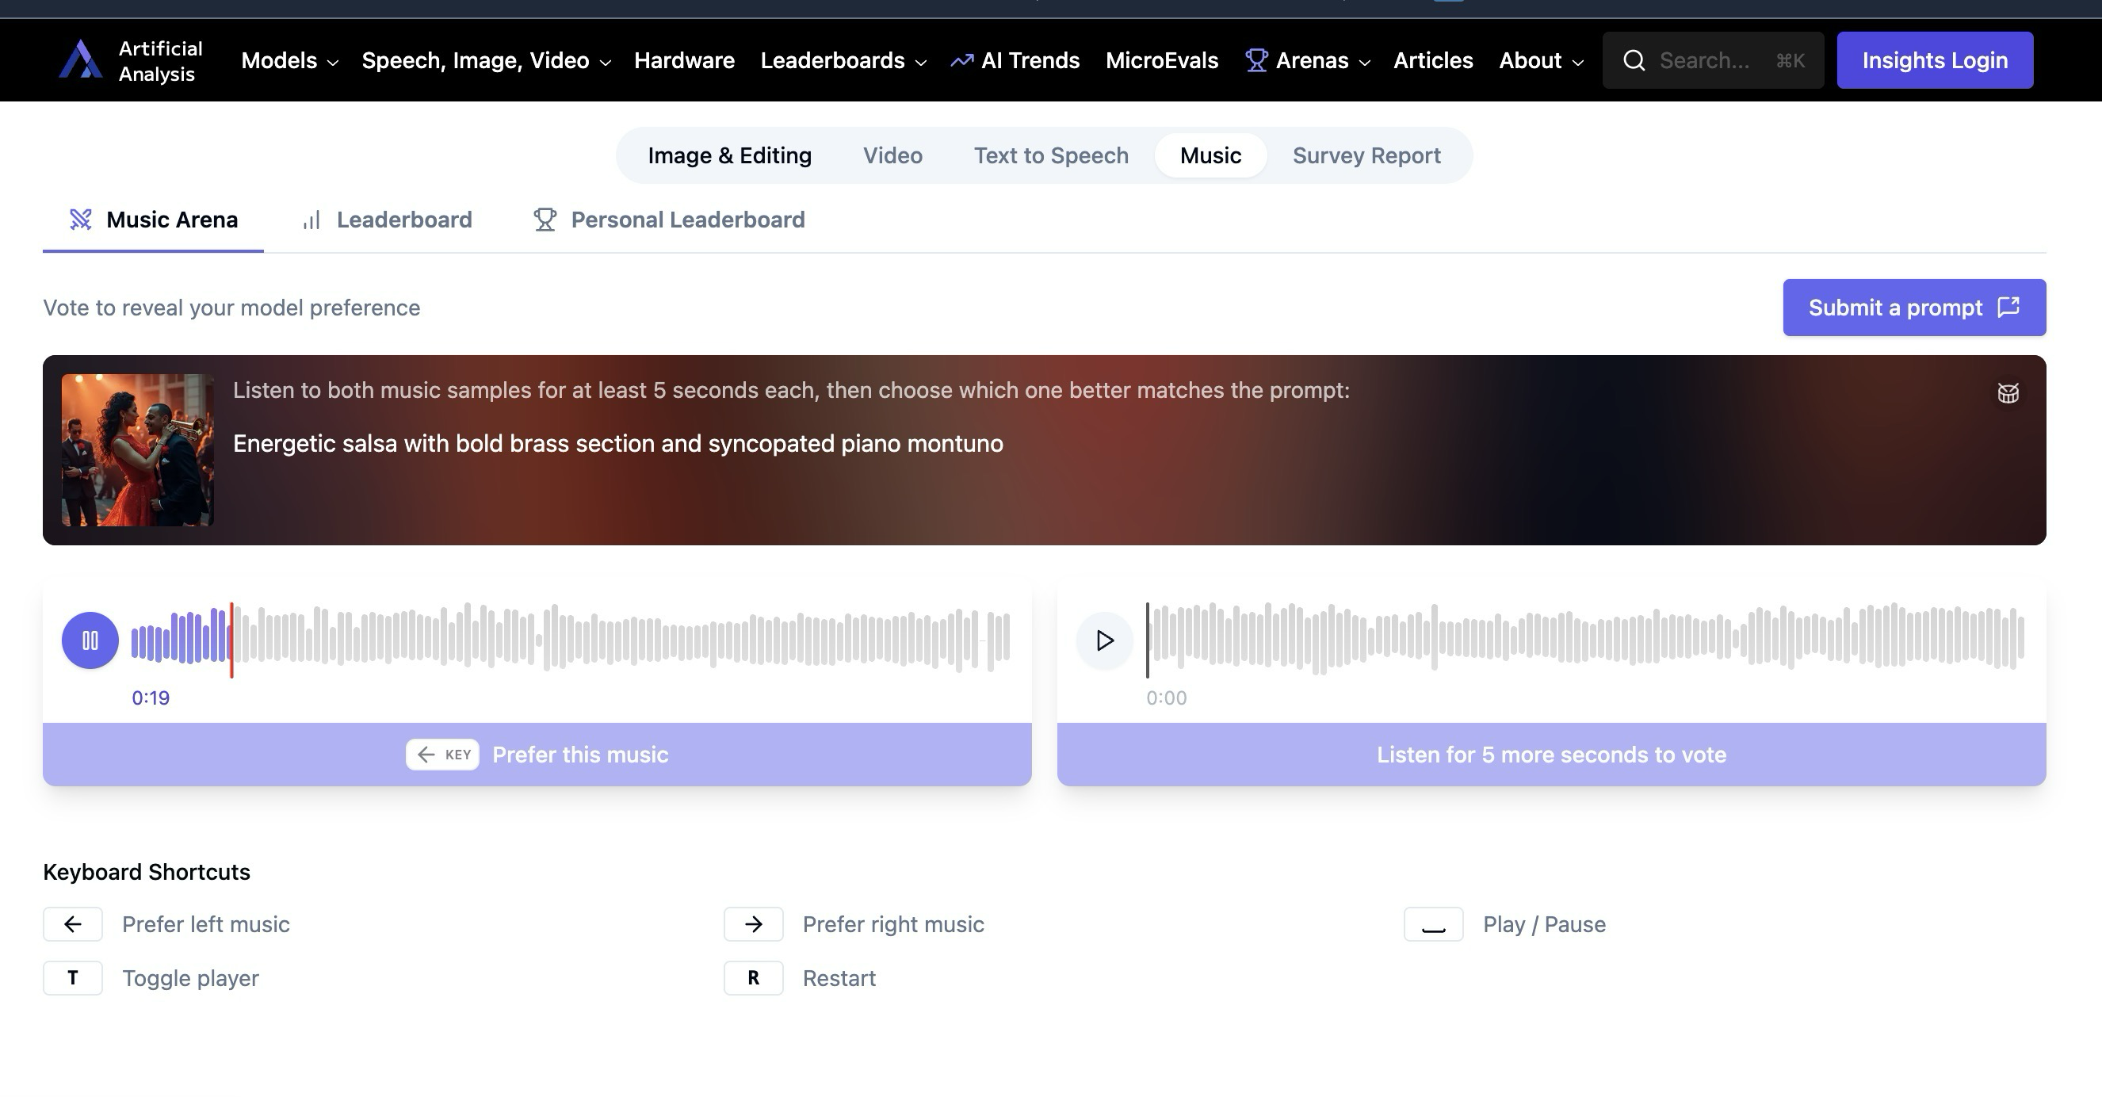Open the About dropdown menu
Screen dimensions: 2102x1097
point(1540,60)
